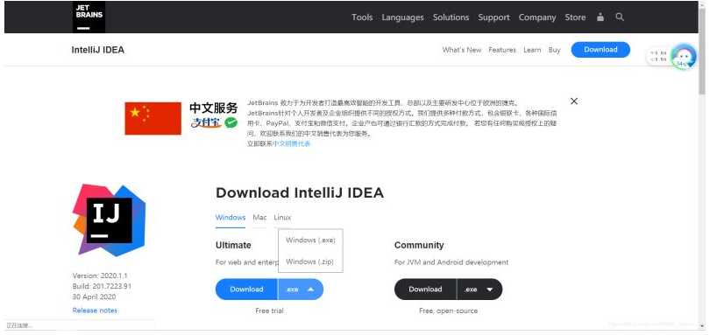717x335 pixels.
Task: Click the Ultimate edition heading
Action: (x=233, y=246)
